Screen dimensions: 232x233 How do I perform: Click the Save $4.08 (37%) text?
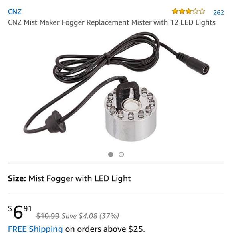[x=90, y=216]
